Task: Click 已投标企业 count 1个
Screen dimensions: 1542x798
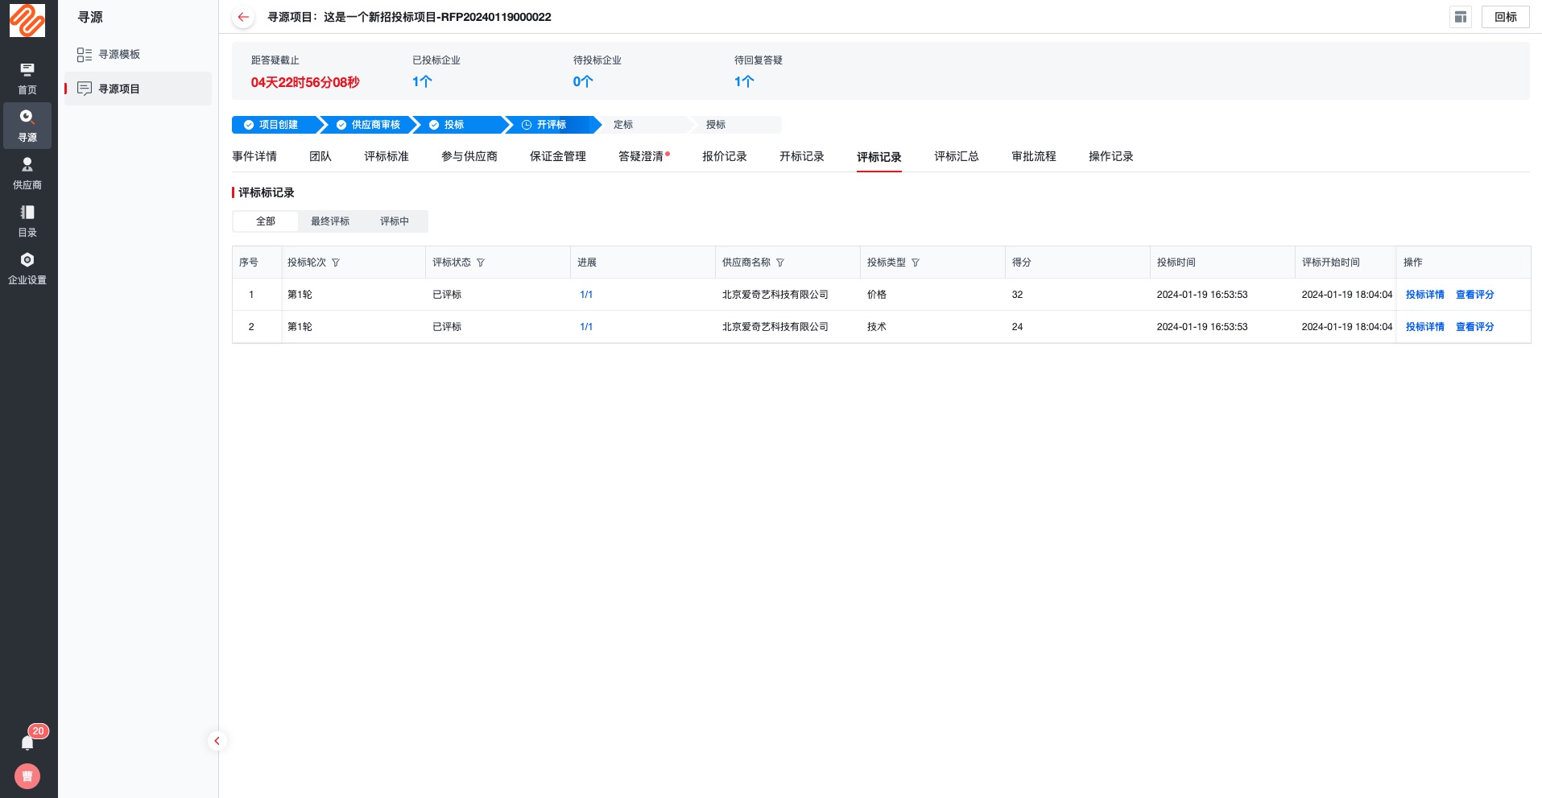Action: pyautogui.click(x=422, y=81)
